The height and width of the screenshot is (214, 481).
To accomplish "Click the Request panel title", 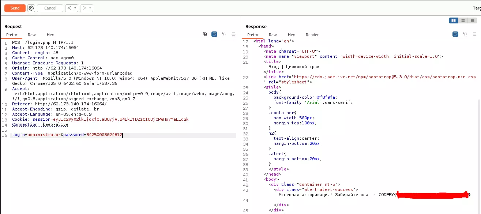I will (13, 26).
